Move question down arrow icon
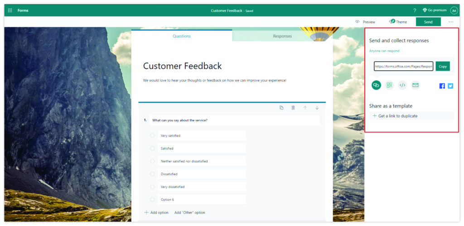 coord(317,108)
